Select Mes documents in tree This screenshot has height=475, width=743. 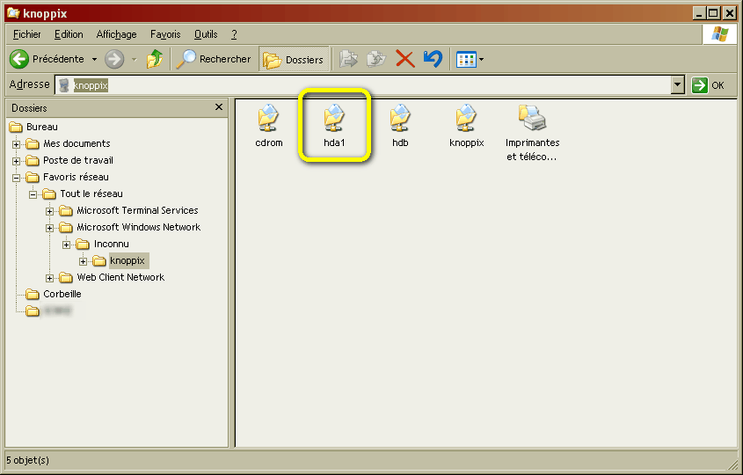pyautogui.click(x=76, y=143)
